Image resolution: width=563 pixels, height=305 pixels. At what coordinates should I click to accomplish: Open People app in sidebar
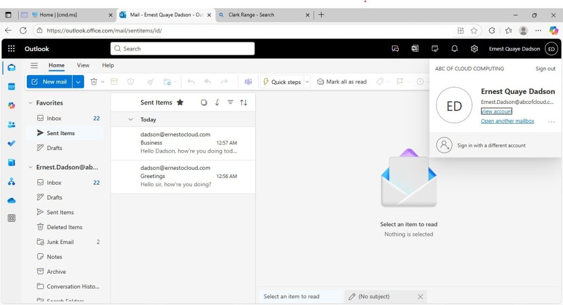pos(12,125)
